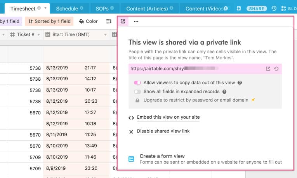Enable Show all fields in expanded records
This screenshot has width=297, height=178.
click(x=137, y=92)
